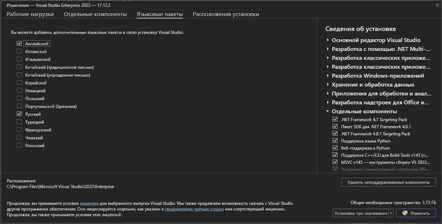442x224 pixels.
Task: Check the Французский language option
Action: point(20,129)
